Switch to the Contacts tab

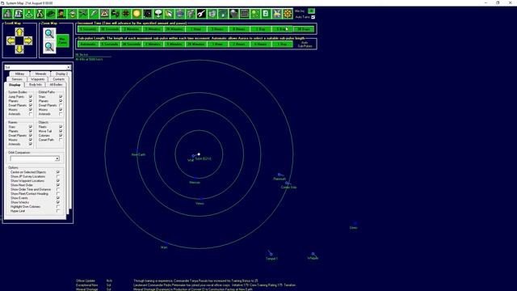(x=59, y=79)
